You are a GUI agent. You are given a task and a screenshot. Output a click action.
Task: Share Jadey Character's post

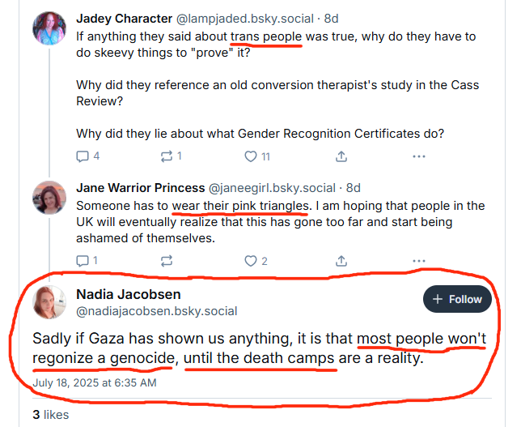[341, 156]
